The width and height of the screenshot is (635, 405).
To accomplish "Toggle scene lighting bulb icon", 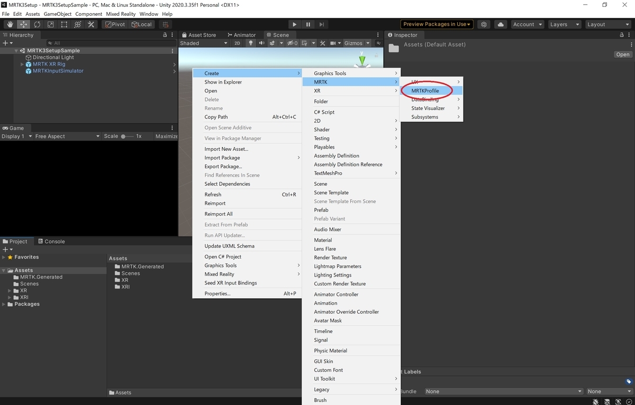I will [x=251, y=43].
